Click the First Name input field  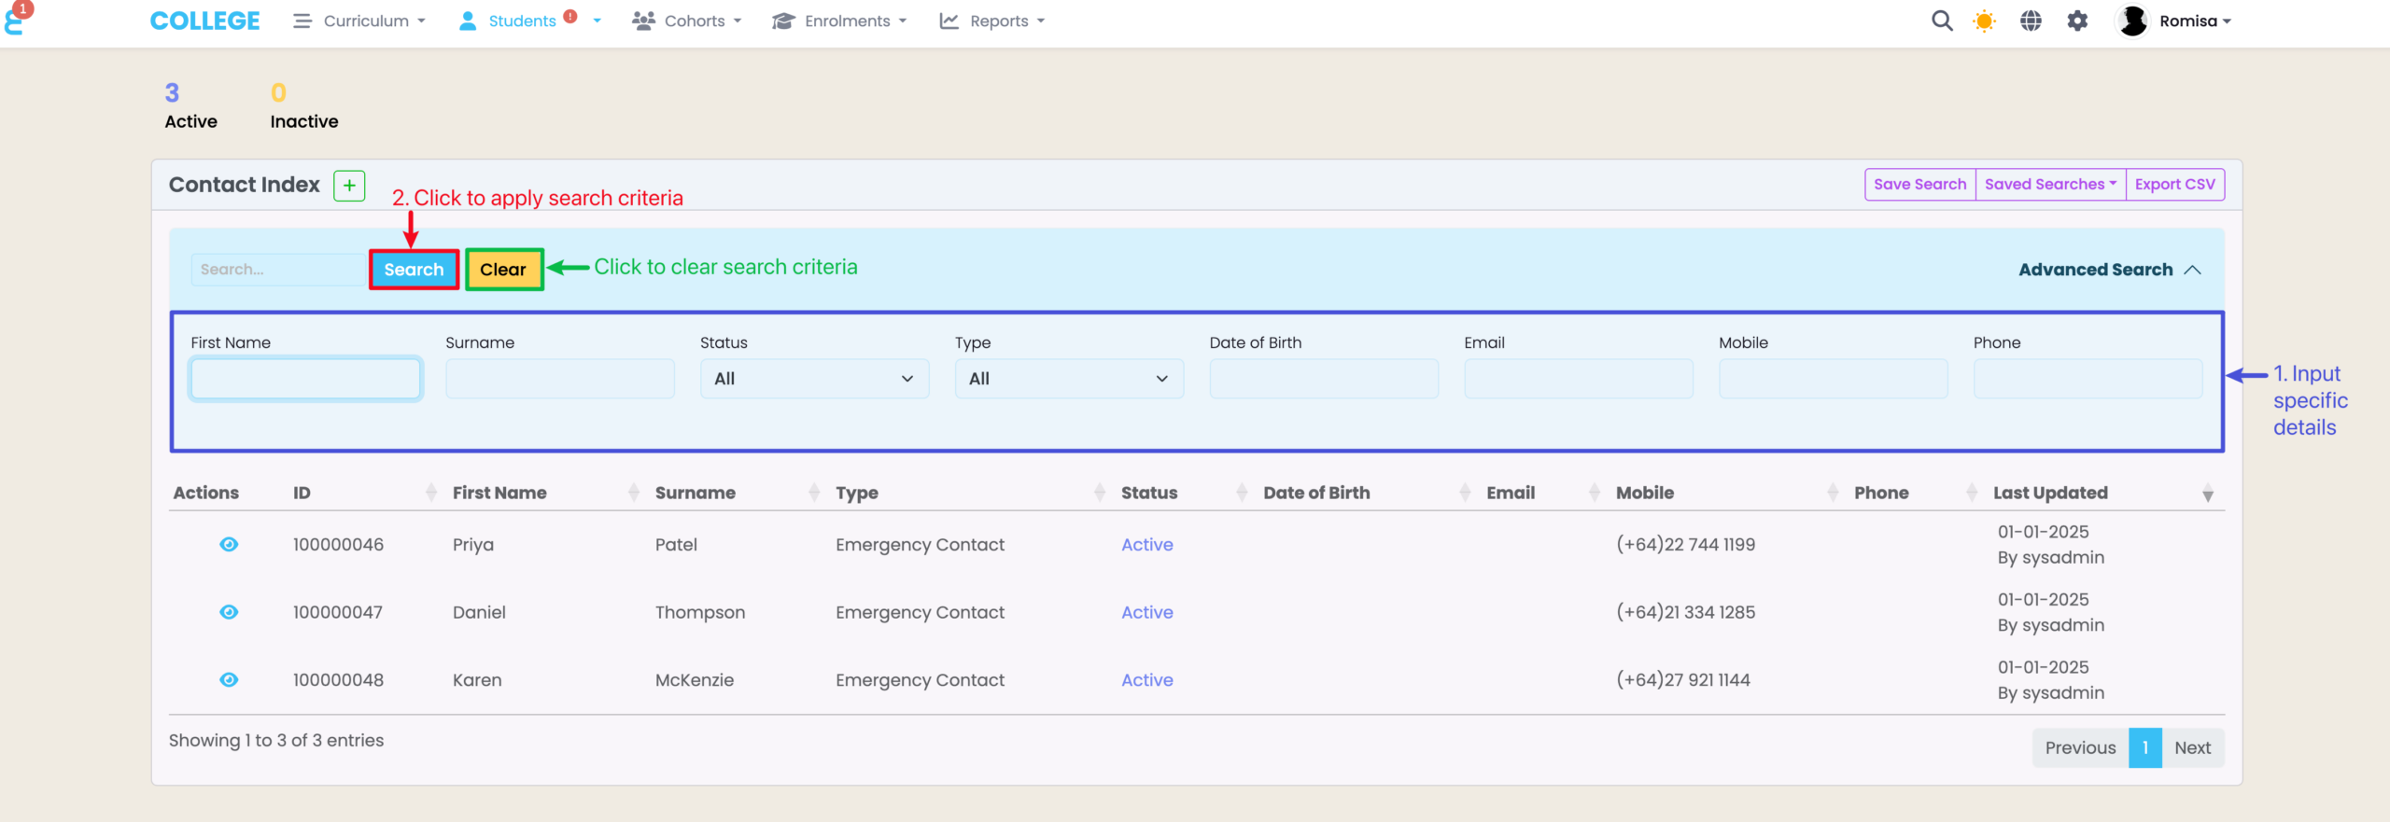point(305,379)
